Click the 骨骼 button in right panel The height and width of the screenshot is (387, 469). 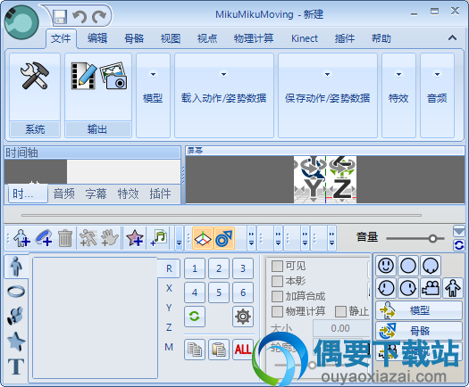click(419, 331)
